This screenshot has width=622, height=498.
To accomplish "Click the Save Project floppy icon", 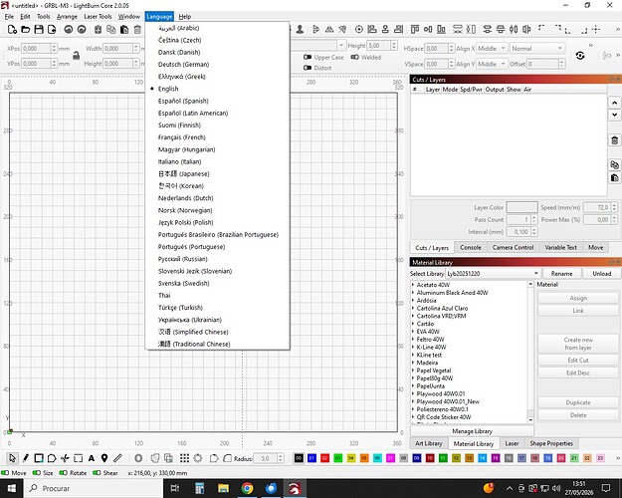I will [39, 30].
